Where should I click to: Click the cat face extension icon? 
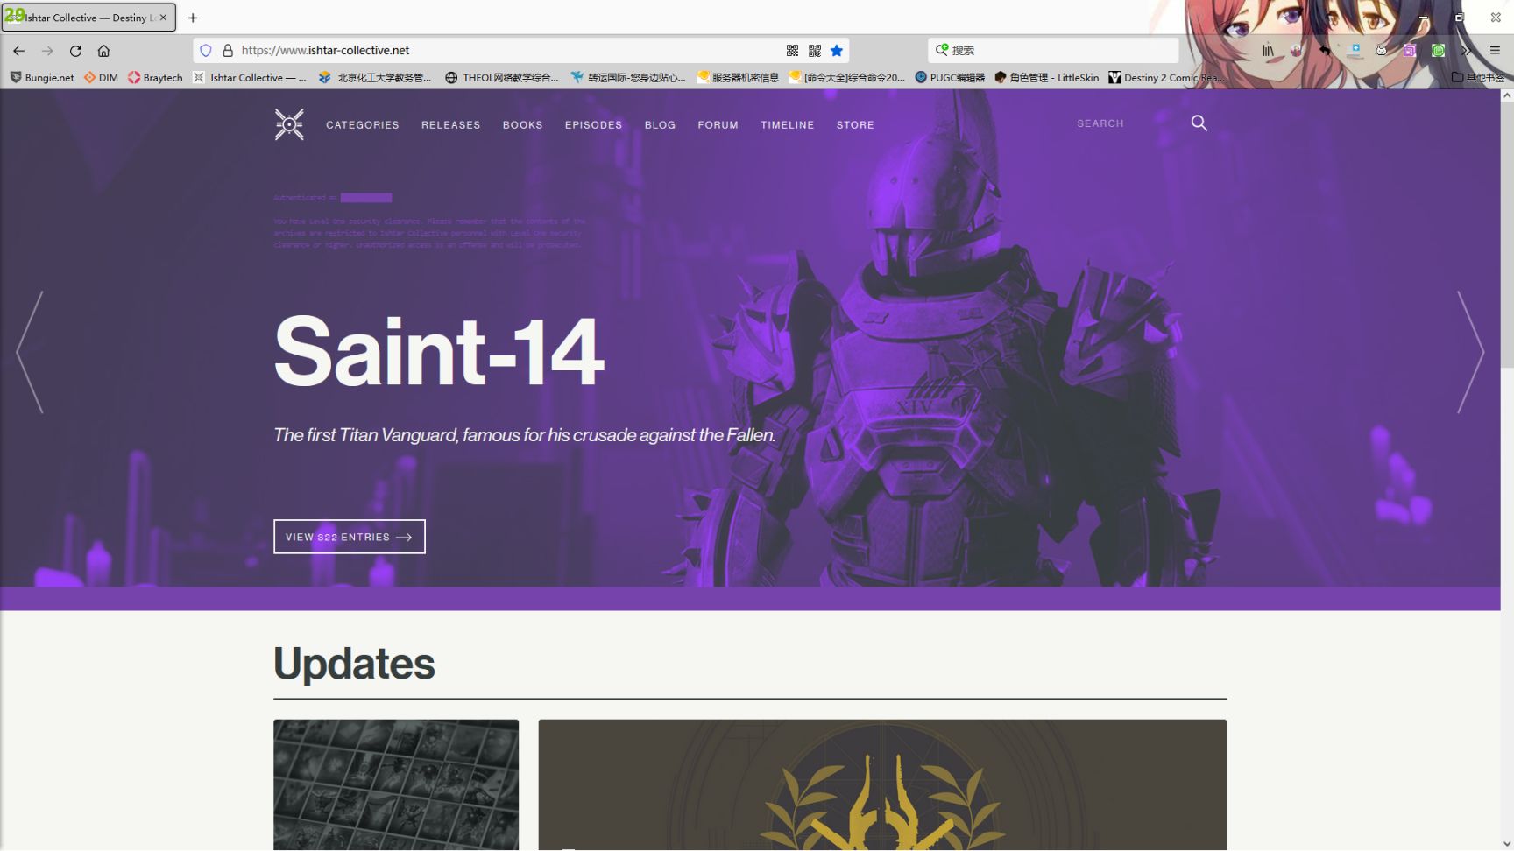1382,51
